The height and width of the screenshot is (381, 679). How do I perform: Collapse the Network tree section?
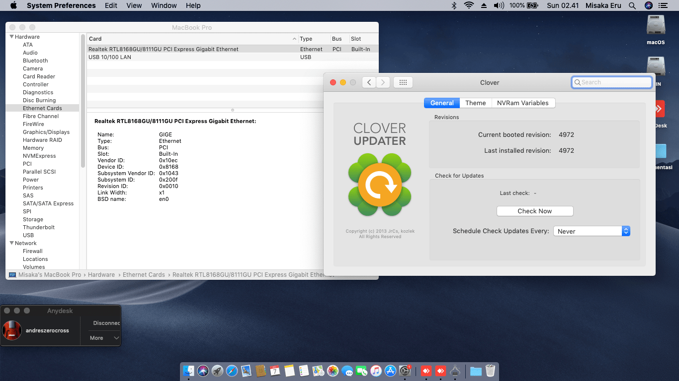pyautogui.click(x=12, y=243)
